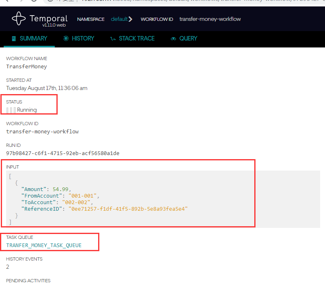
Task: Open the default namespace link
Action: (x=119, y=19)
